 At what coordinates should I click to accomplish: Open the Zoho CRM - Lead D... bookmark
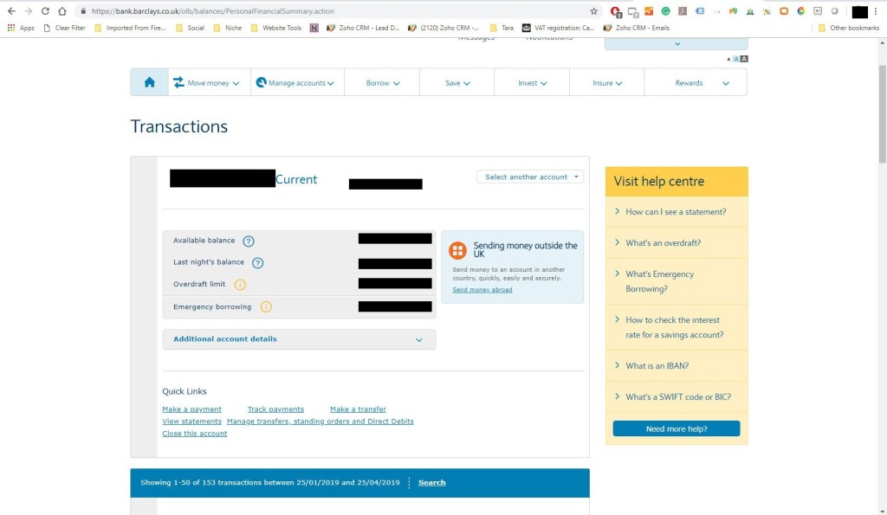pos(363,28)
